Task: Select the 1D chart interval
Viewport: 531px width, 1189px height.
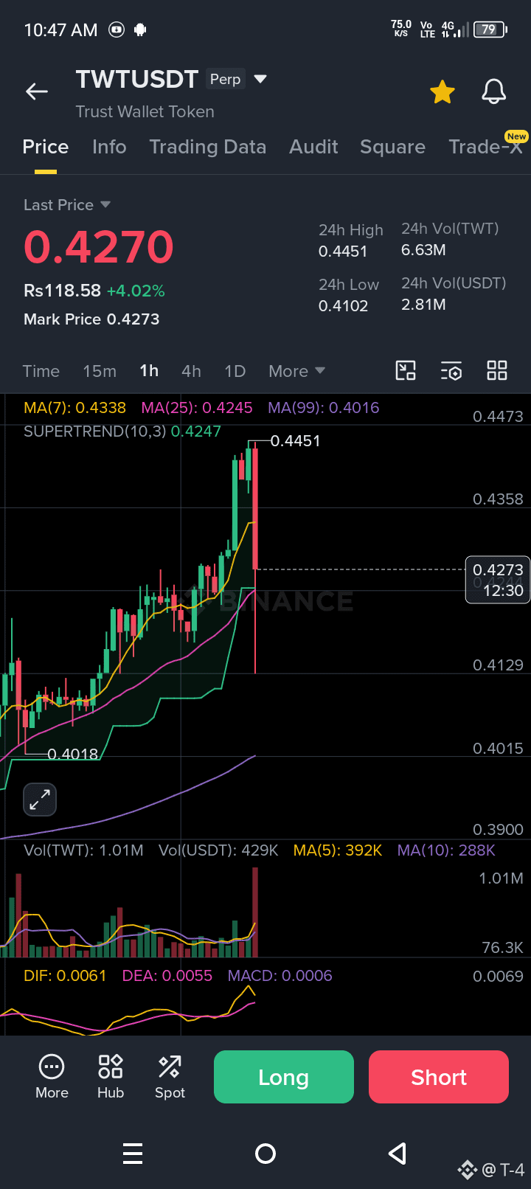Action: (235, 371)
